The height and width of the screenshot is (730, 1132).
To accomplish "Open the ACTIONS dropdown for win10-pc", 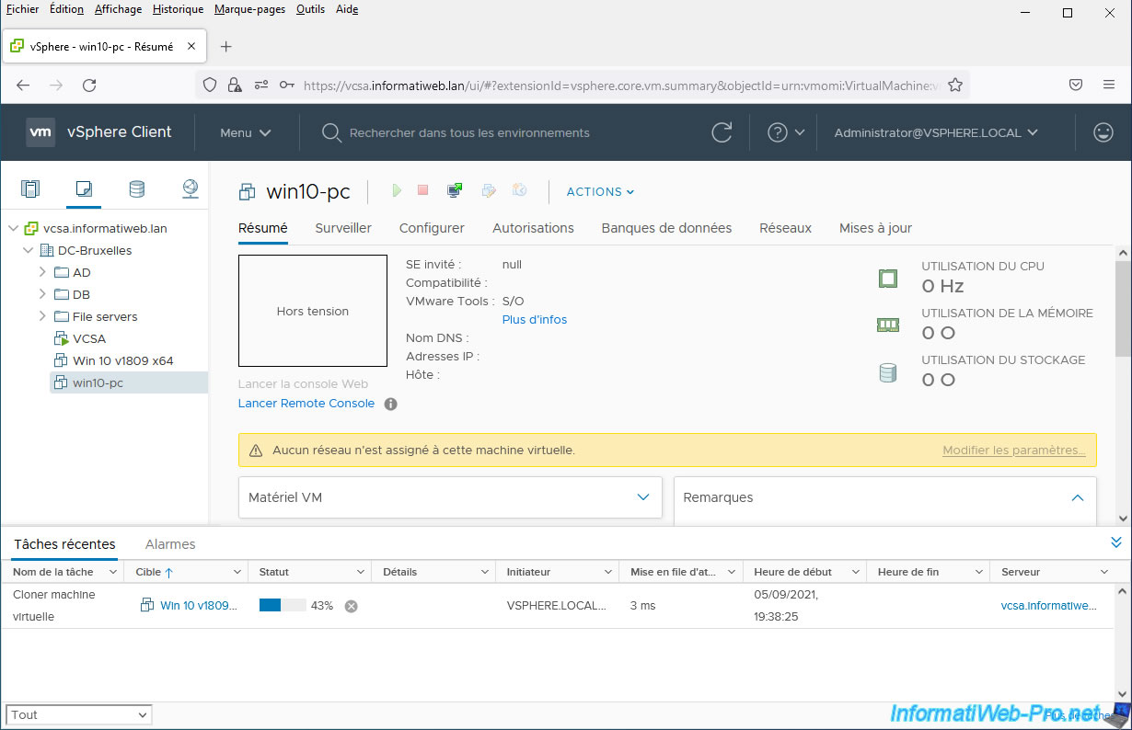I will pyautogui.click(x=600, y=191).
